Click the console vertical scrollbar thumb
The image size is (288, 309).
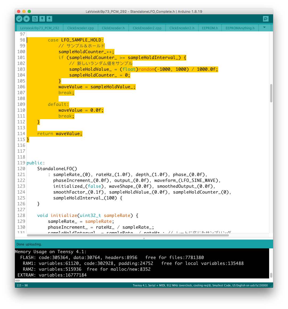coord(271,275)
